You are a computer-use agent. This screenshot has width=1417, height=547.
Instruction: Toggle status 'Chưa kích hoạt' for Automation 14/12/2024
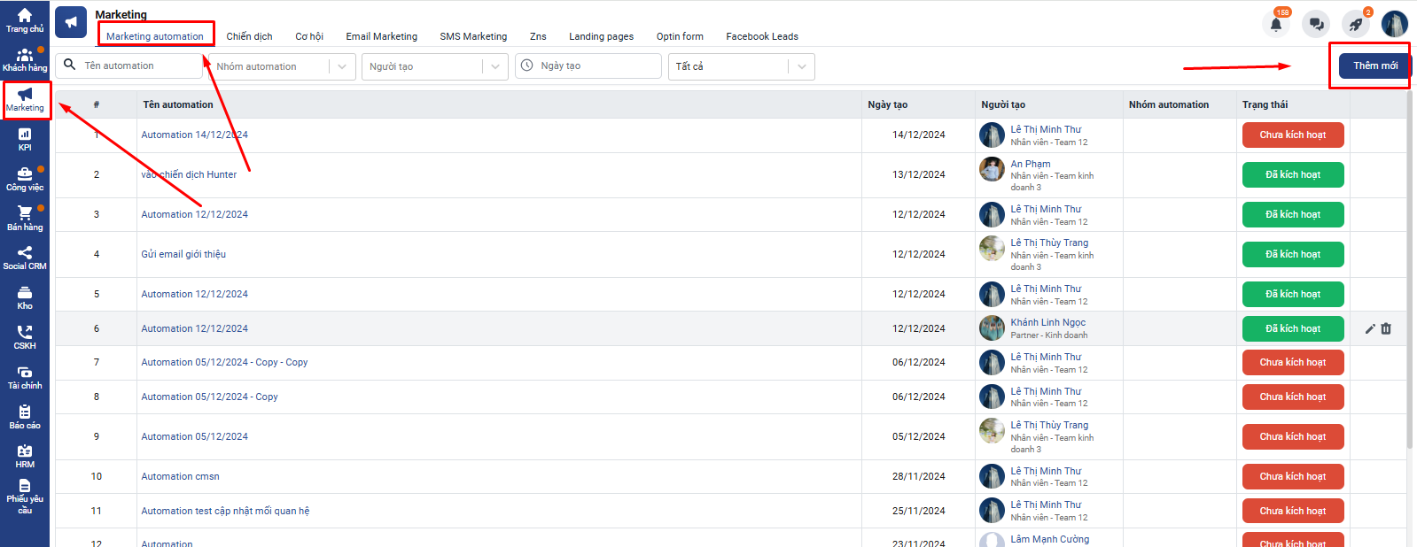(x=1292, y=135)
